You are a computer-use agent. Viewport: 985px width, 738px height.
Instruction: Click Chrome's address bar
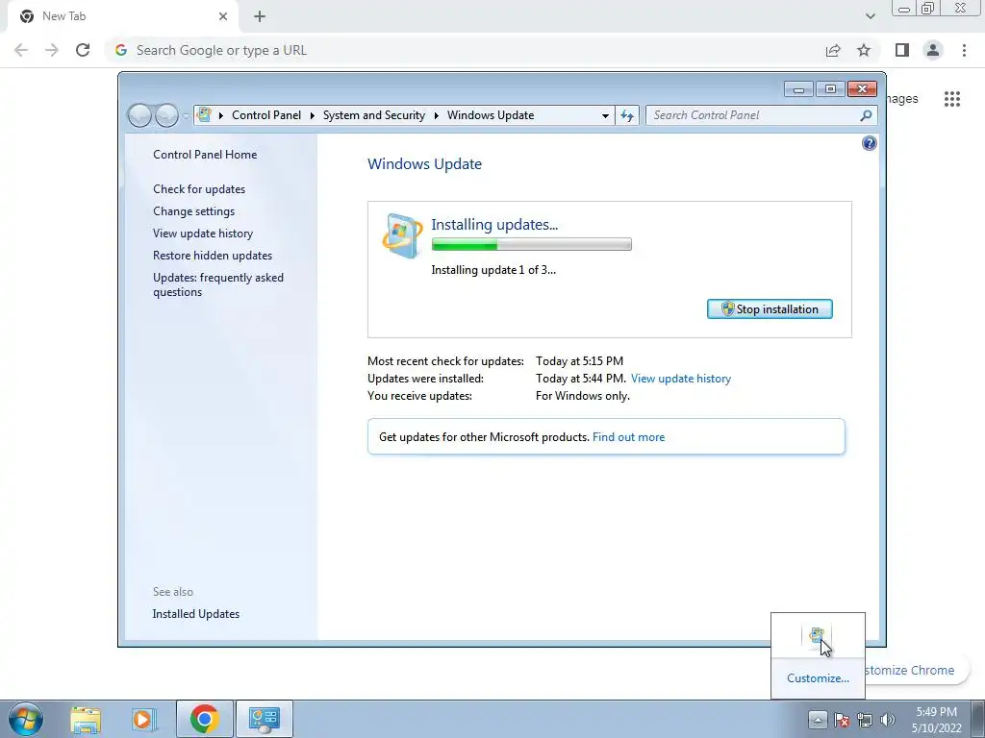[x=464, y=50]
